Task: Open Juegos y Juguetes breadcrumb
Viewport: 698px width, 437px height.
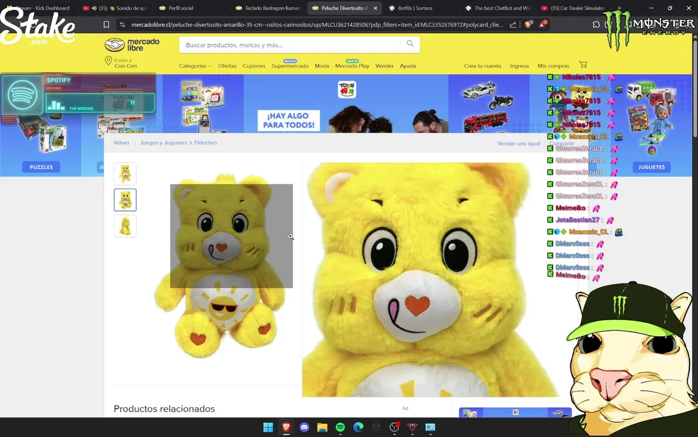Action: 163,143
